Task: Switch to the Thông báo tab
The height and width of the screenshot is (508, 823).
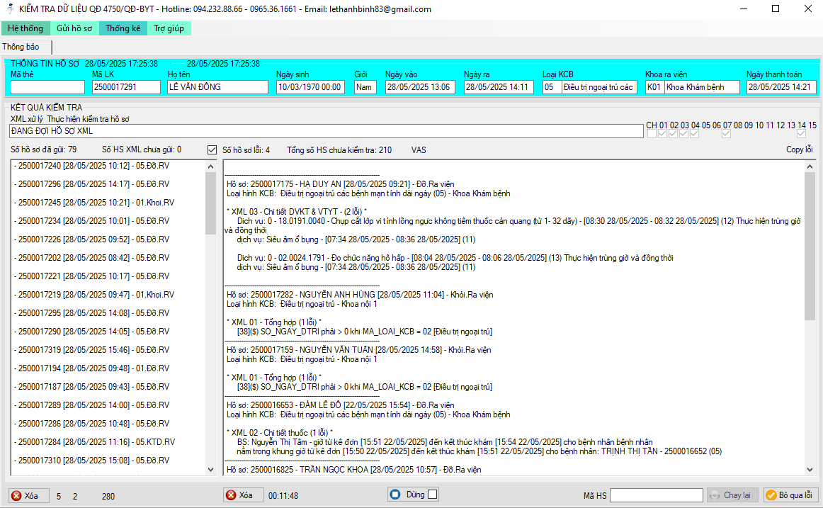Action: point(21,47)
